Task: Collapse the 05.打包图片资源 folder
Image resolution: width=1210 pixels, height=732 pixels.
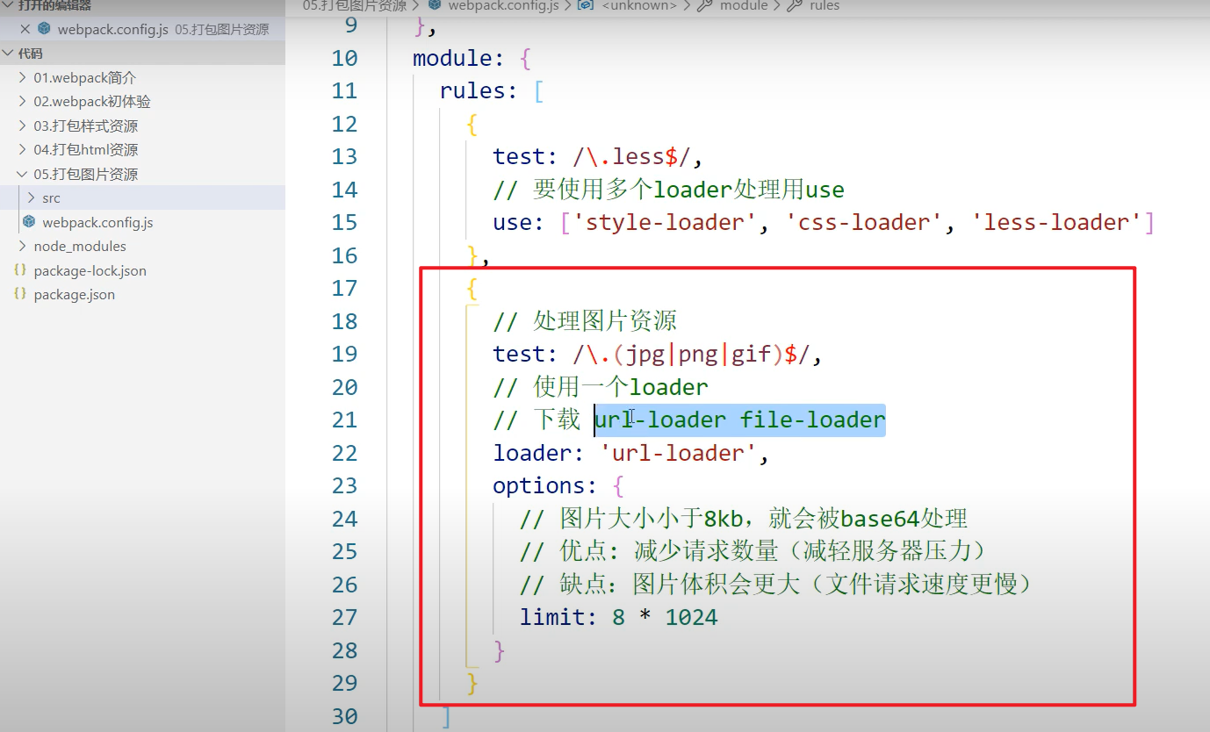Action: (23, 174)
